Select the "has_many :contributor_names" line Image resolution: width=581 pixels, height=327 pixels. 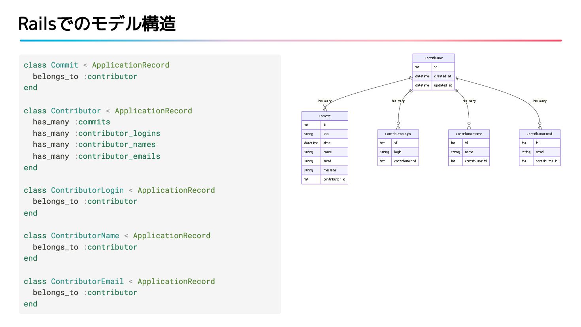pos(94,145)
